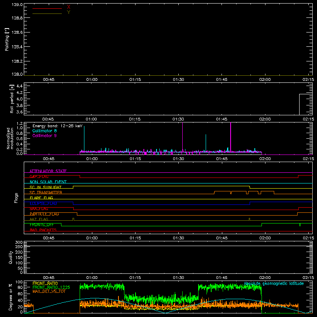Image resolution: width=317 pixels, height=317 pixels.
Task: Select the orange MAX_DET_VS_TOT legend entry
Action: [49, 291]
